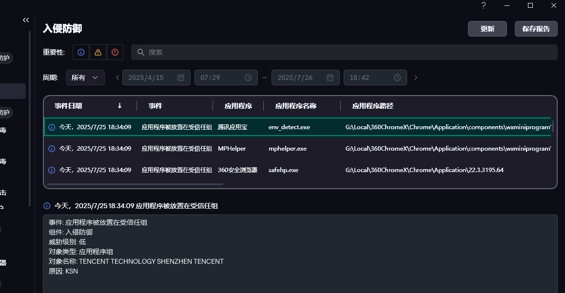The image size is (565, 293).
Task: Collapse the sidebar with double-chevron icon
Action: [26, 20]
